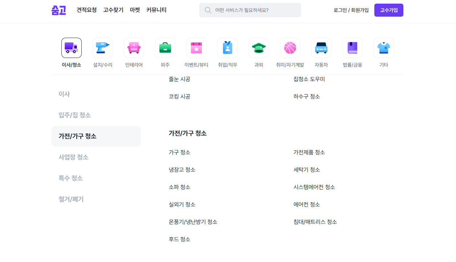Open the 자동차 car icon category
Viewport: 456px width, 262px height.
pos(321,47)
